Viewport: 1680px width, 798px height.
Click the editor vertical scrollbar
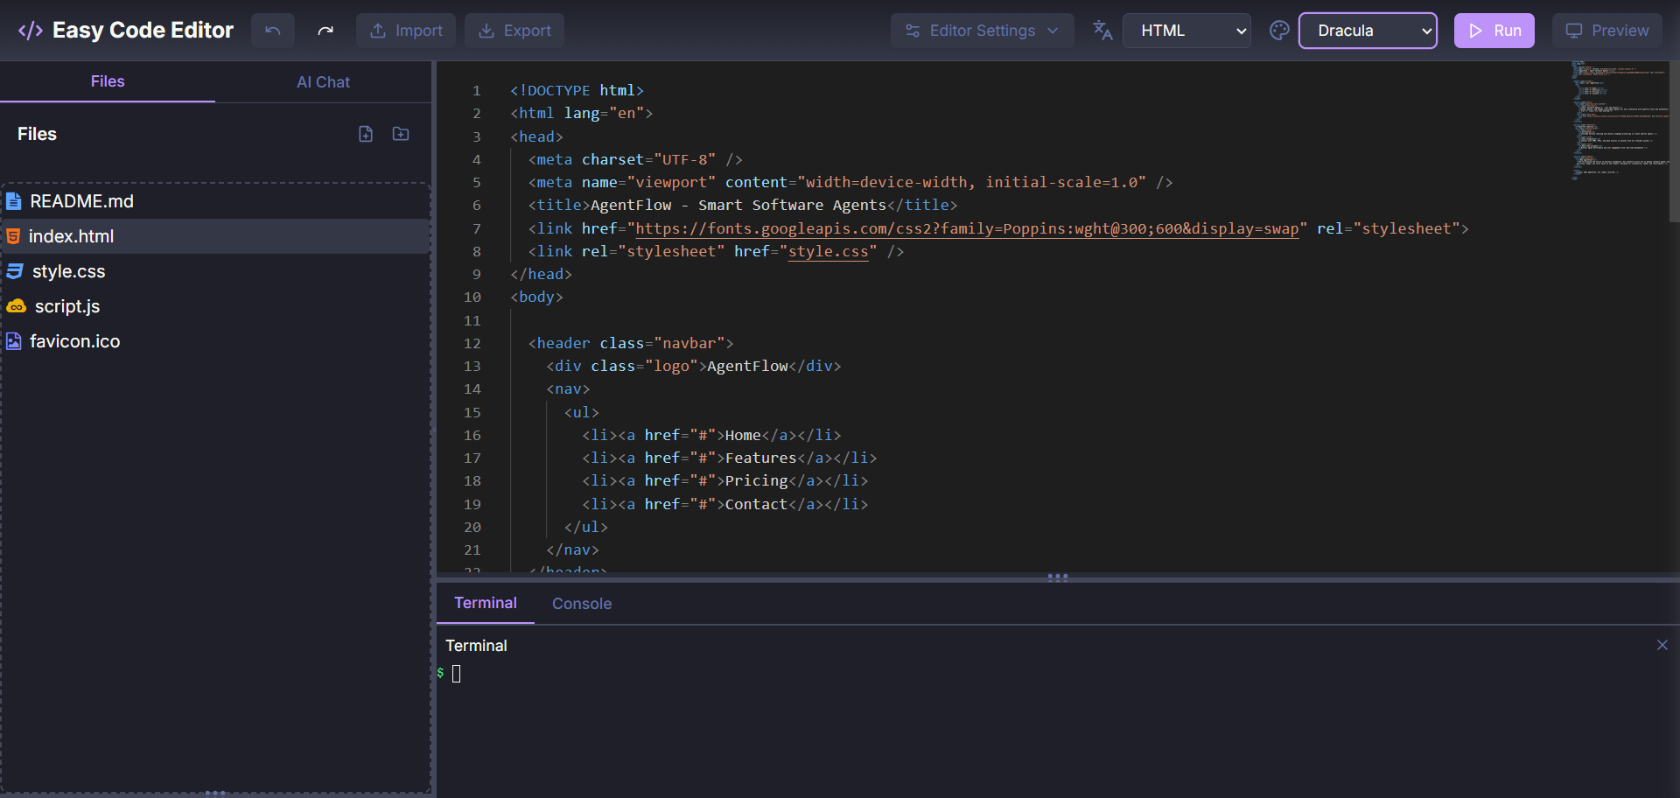(x=1674, y=140)
